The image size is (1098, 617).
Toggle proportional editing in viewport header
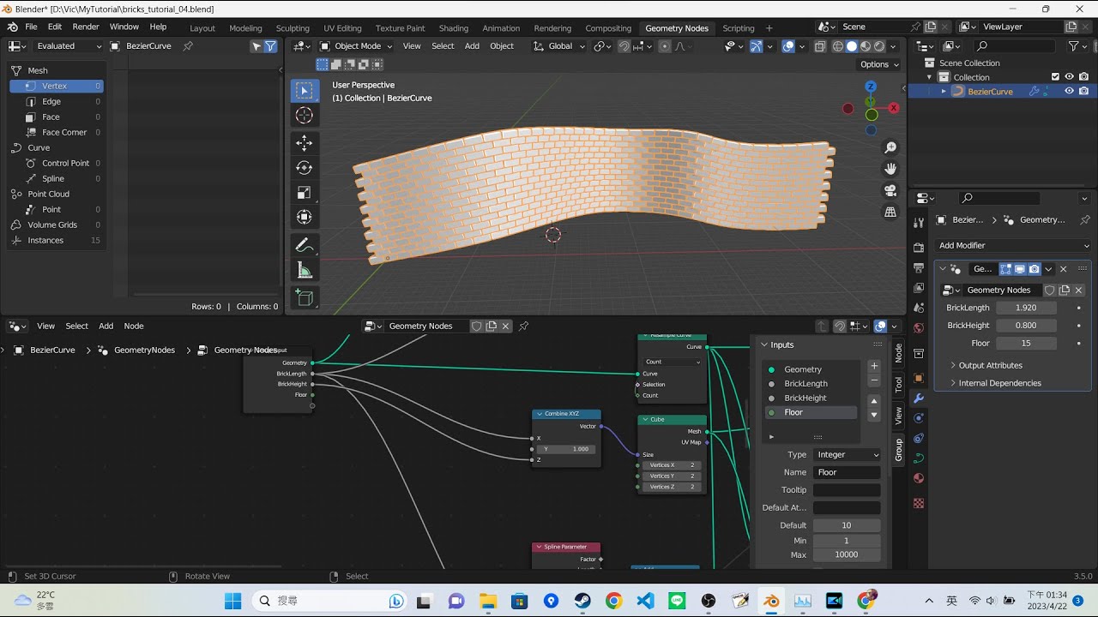(665, 46)
